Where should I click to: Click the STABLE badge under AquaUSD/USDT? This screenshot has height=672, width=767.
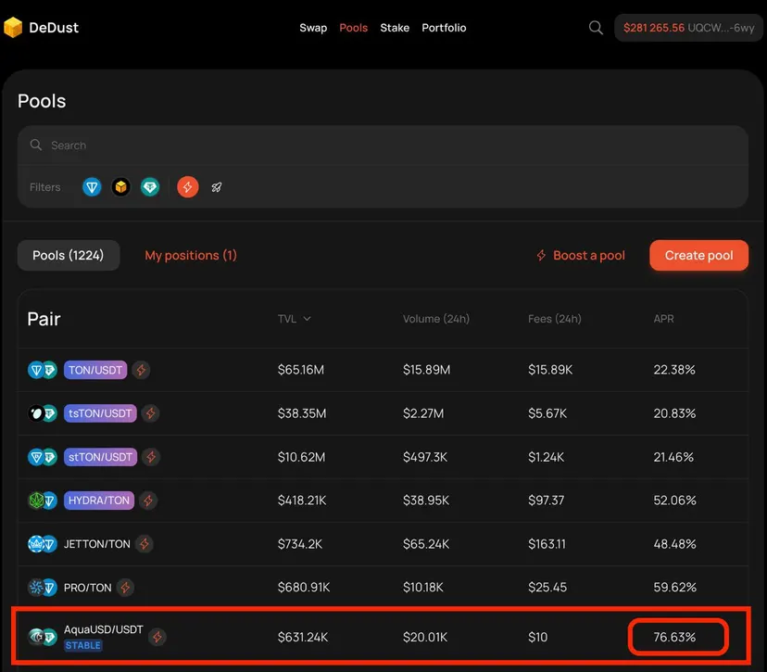coord(83,645)
